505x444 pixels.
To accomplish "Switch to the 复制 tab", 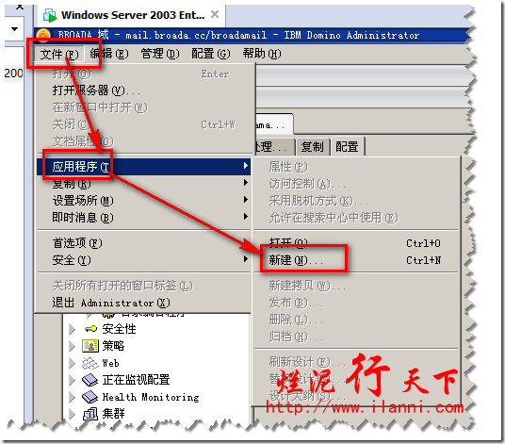I will pyautogui.click(x=312, y=147).
